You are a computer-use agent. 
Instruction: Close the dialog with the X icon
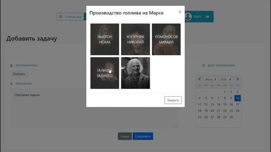pos(180,12)
